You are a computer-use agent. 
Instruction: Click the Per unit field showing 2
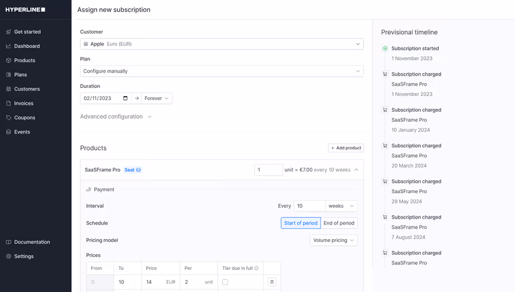[199, 282]
